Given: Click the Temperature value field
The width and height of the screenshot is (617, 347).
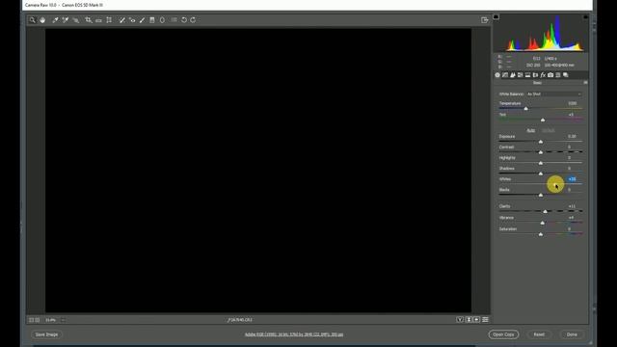Looking at the screenshot, I should [x=573, y=103].
